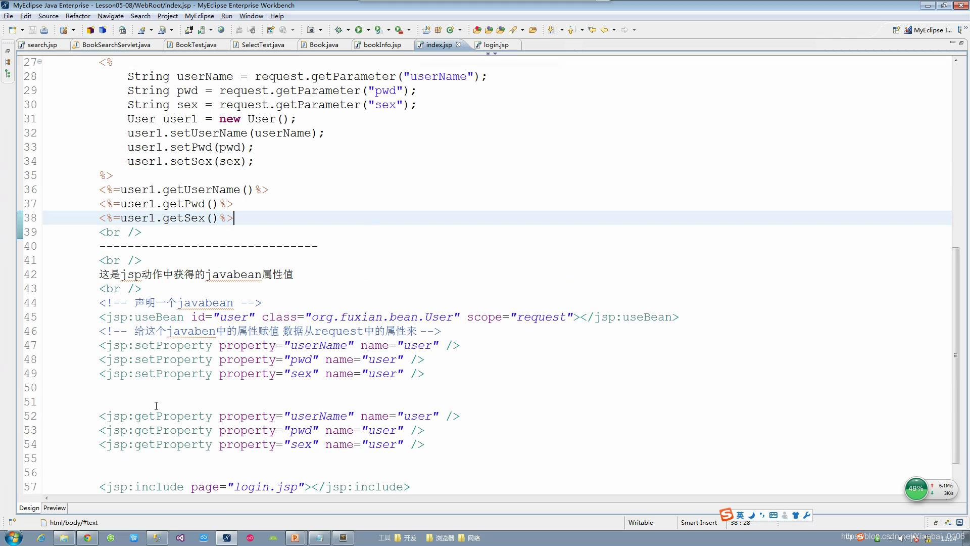Click the green Run button icon
Viewport: 970px width, 546px height.
(x=358, y=30)
